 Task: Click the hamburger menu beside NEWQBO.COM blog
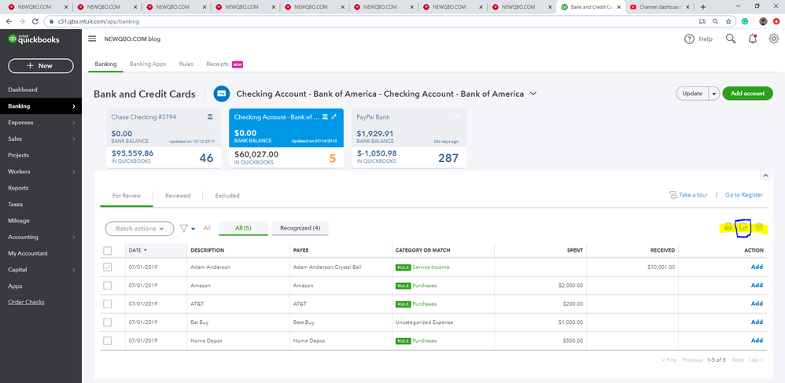pyautogui.click(x=92, y=39)
